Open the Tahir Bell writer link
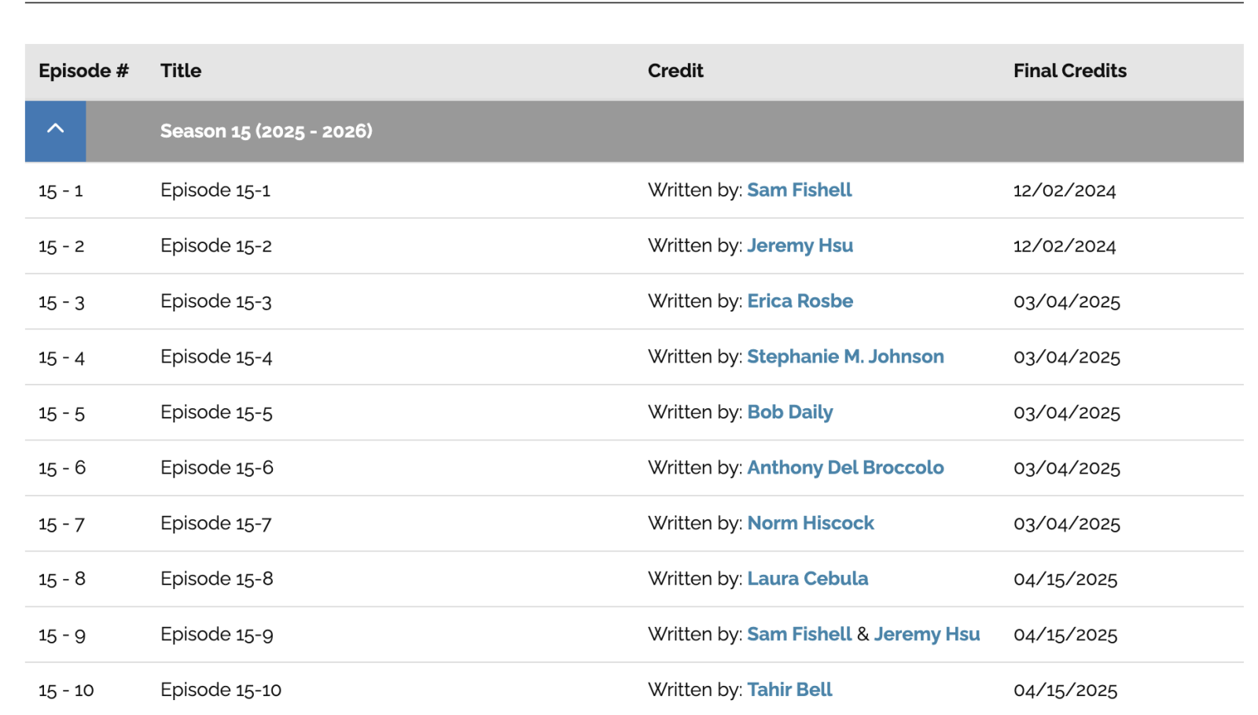 (x=789, y=690)
